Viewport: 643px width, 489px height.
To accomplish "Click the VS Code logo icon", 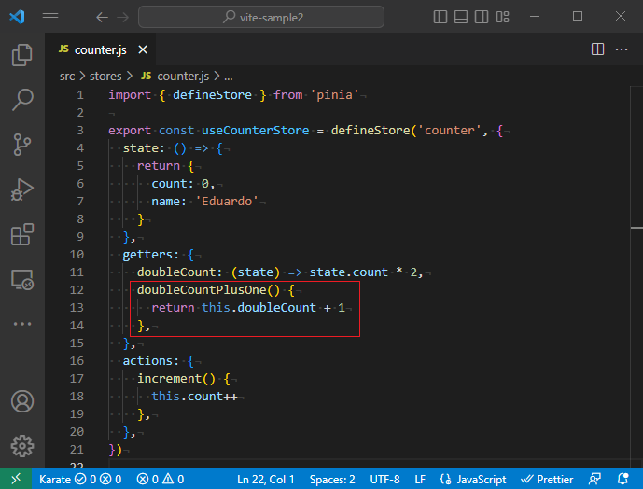I will [x=17, y=17].
